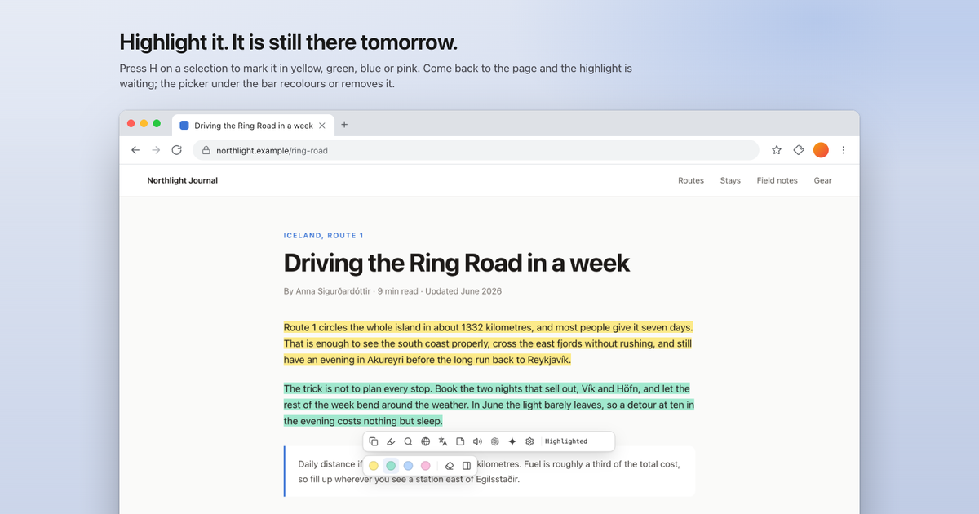979x514 pixels.
Task: Click the browser forward arrow
Action: coord(156,150)
